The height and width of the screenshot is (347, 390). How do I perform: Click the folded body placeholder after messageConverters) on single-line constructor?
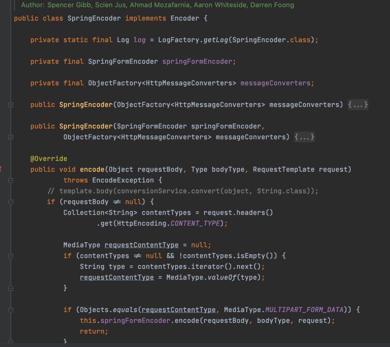point(357,105)
